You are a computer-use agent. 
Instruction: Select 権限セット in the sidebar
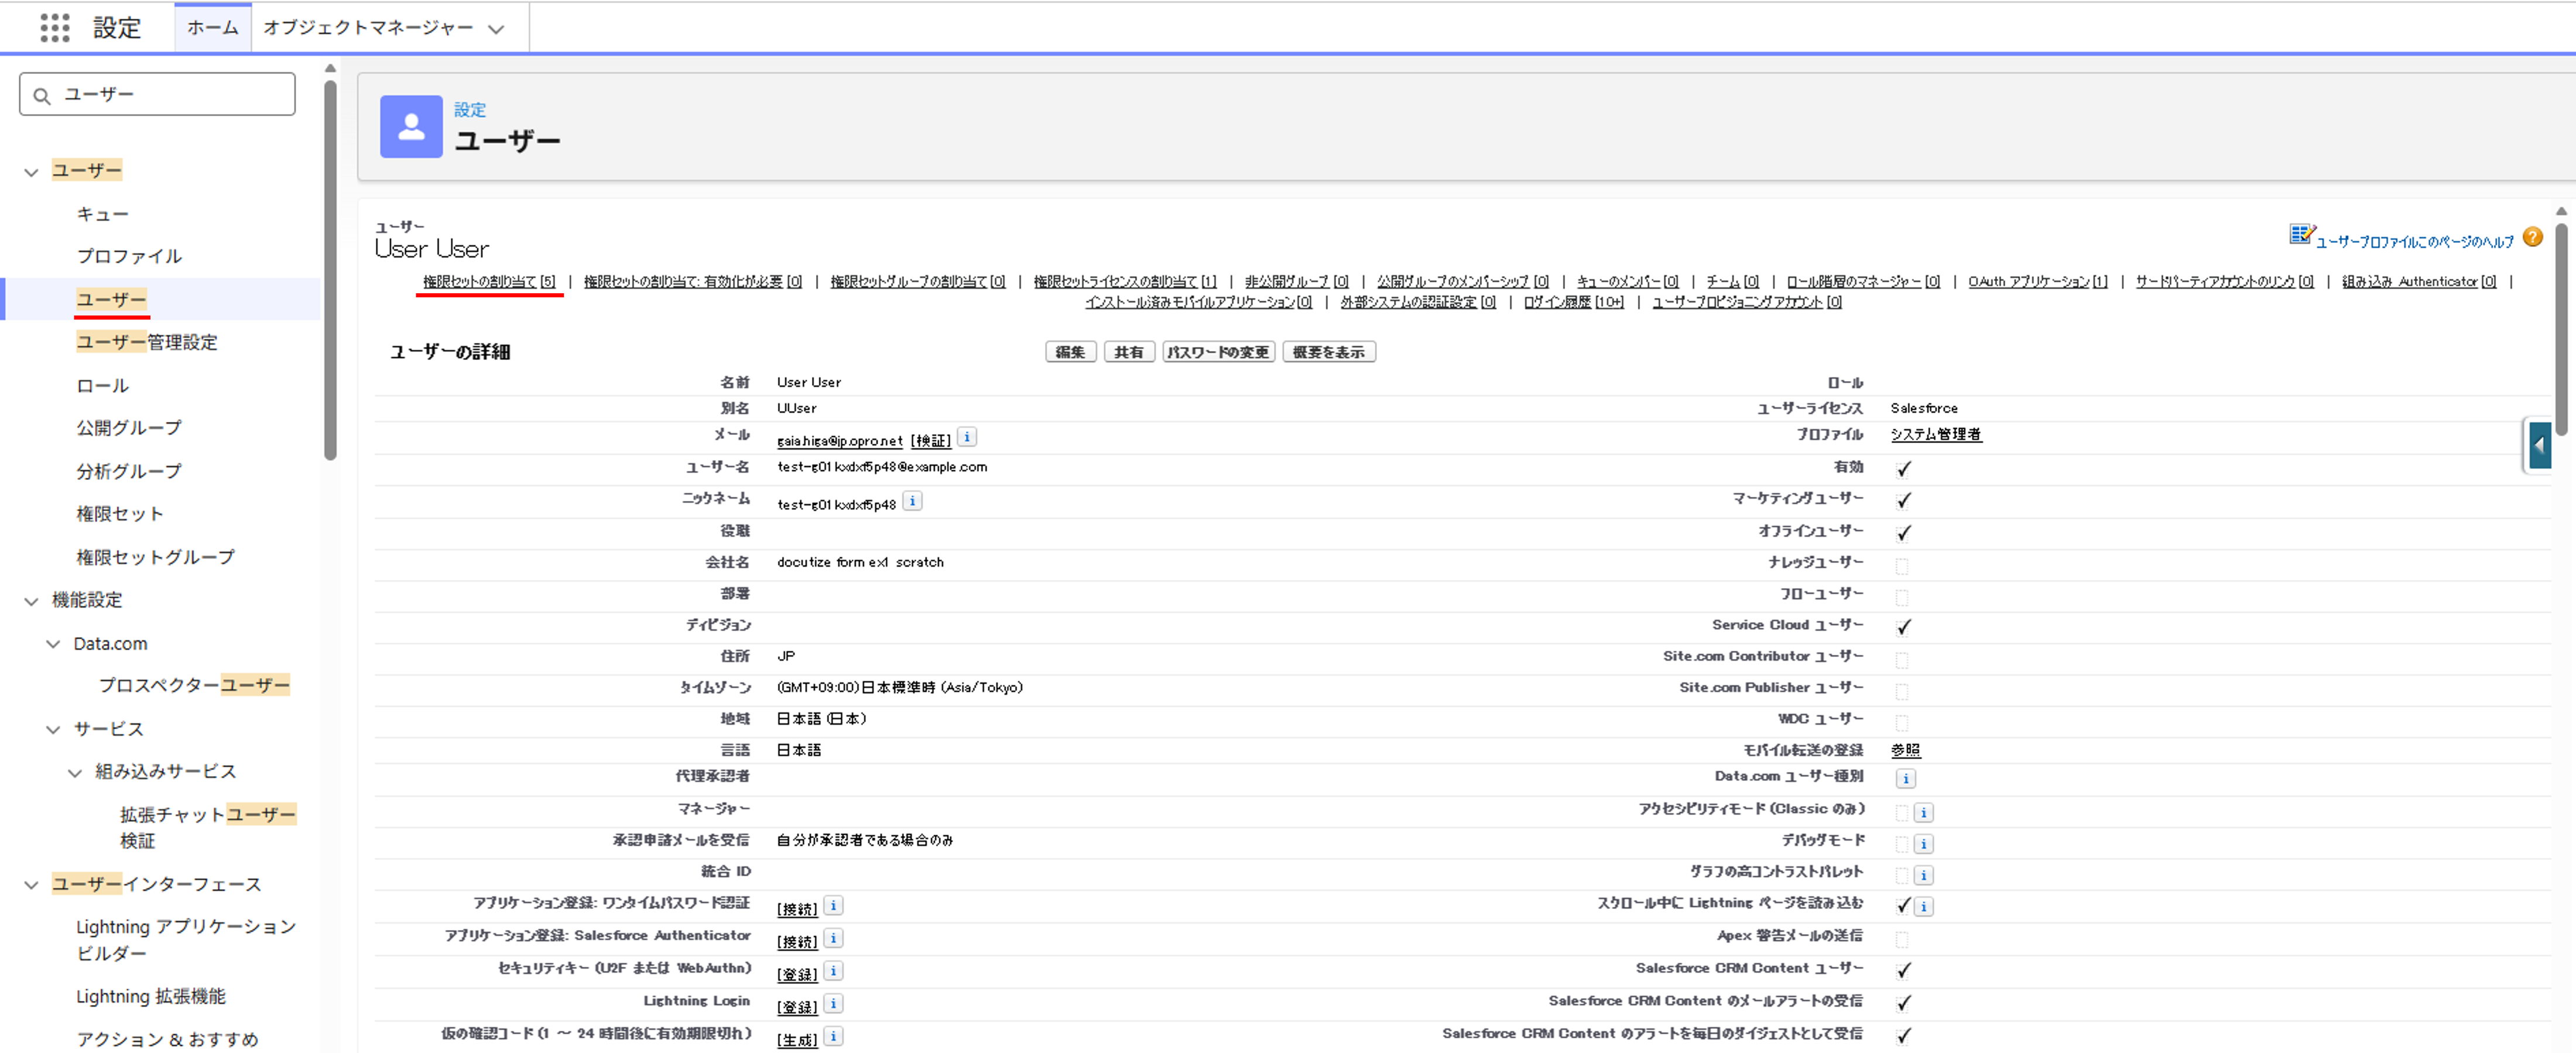[120, 514]
